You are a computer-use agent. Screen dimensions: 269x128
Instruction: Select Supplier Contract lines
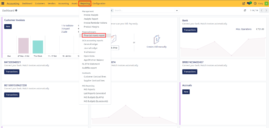click(x=95, y=81)
